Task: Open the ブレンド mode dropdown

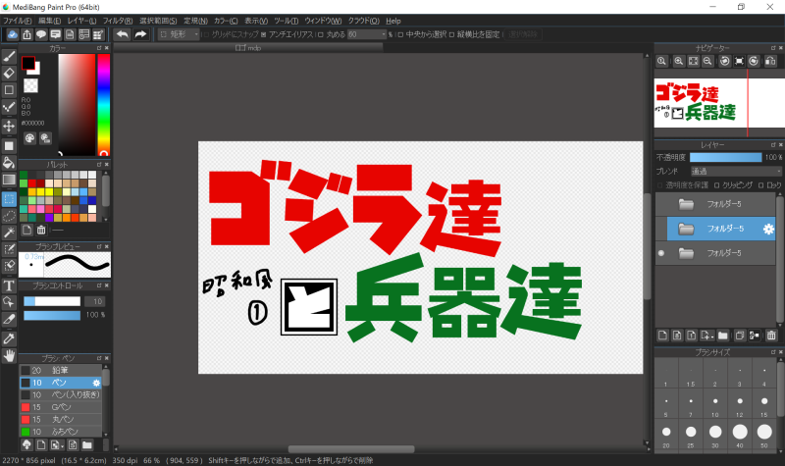Action: (x=735, y=171)
